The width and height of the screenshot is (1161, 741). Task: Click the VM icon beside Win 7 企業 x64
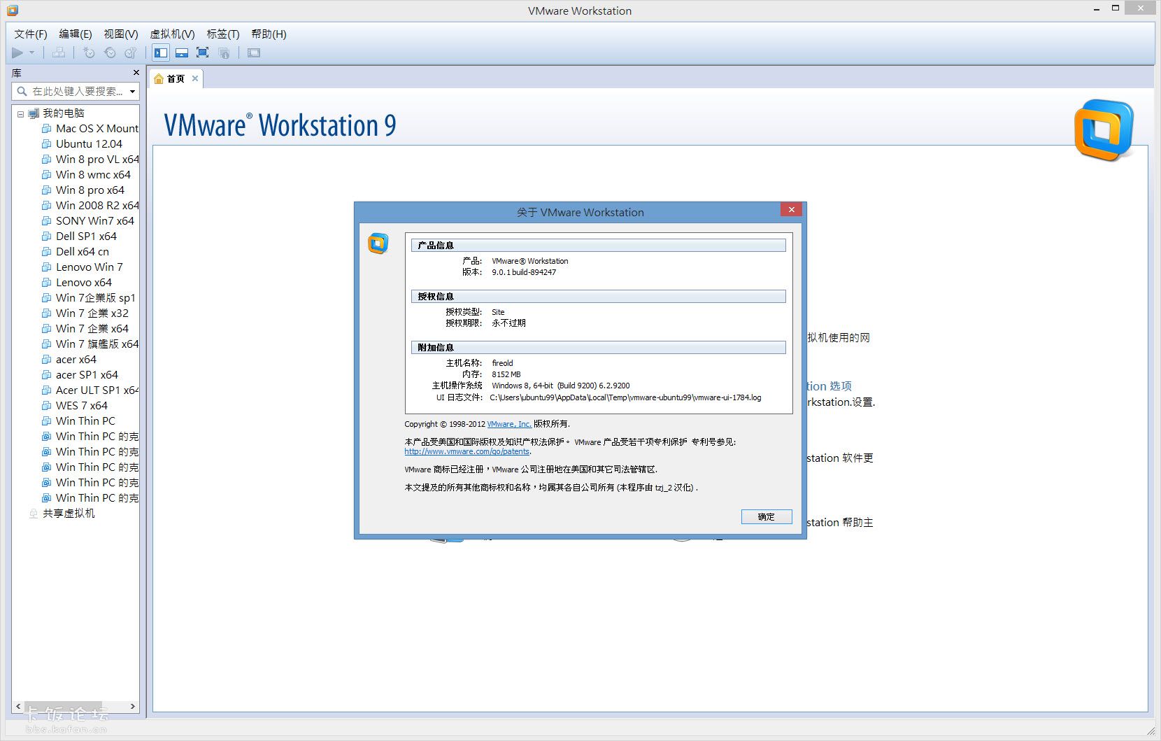[x=47, y=328]
